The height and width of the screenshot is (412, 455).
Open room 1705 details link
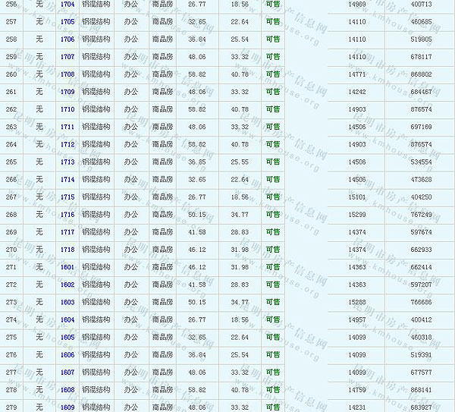point(67,22)
